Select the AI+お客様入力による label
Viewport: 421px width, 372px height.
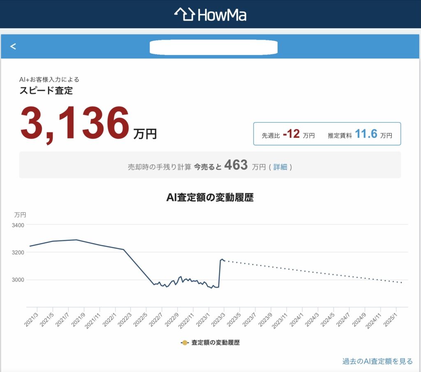49,79
